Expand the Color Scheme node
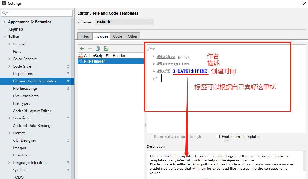Viewport: 308px width, 179px height. (9, 59)
